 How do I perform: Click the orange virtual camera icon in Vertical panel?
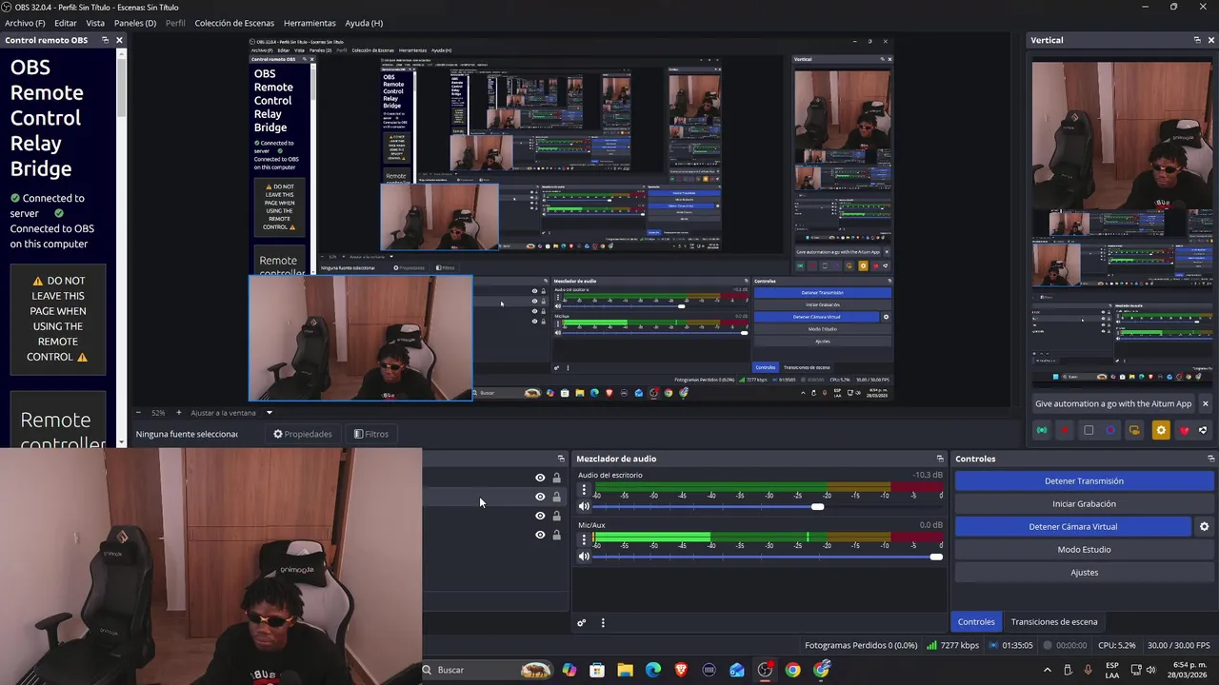(x=1134, y=430)
